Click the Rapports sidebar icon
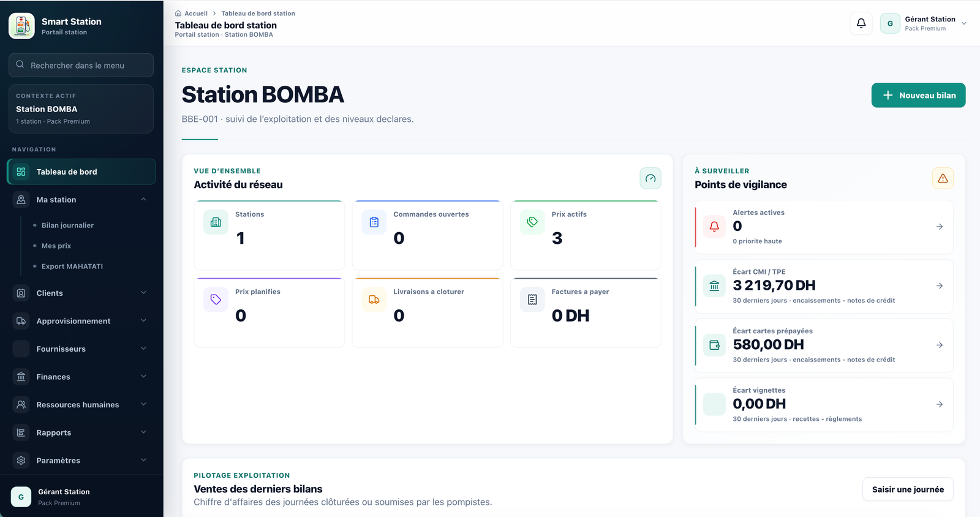The image size is (980, 517). (x=21, y=432)
